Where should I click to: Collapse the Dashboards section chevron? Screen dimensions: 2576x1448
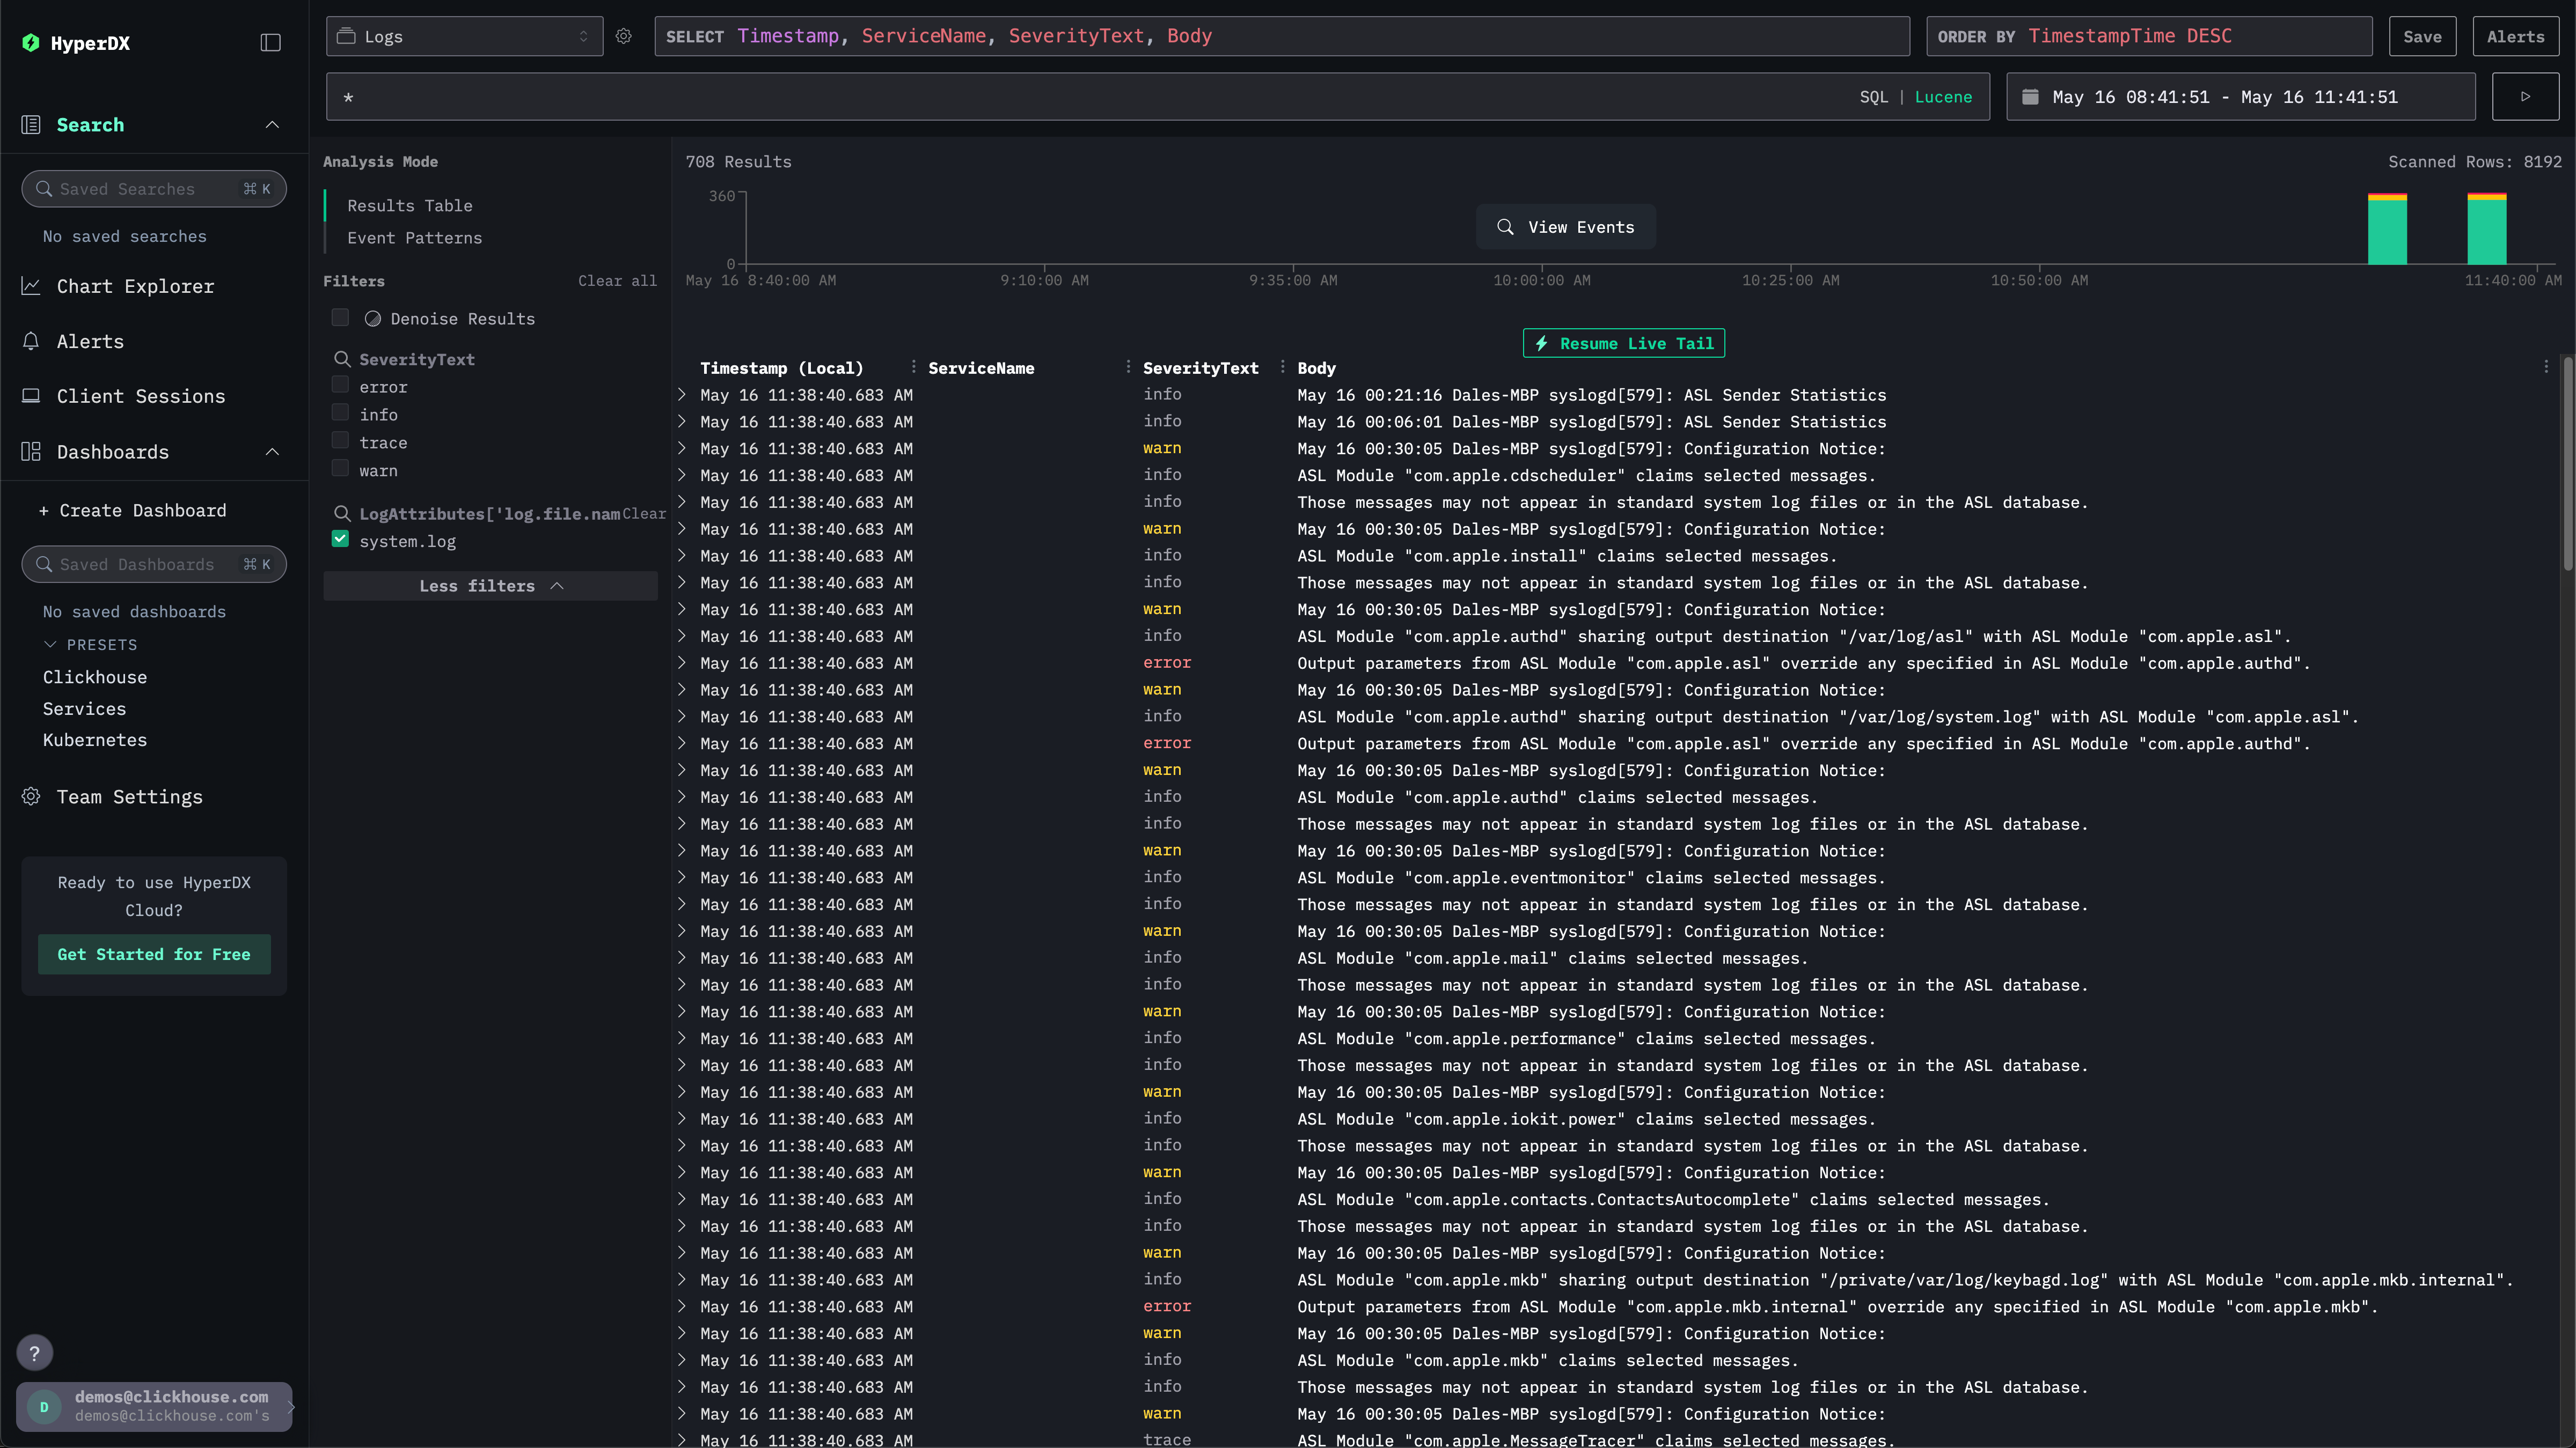click(x=272, y=452)
